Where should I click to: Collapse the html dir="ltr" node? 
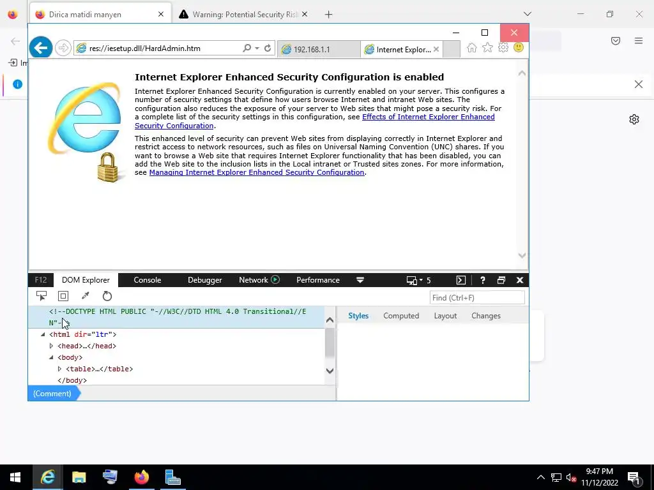pyautogui.click(x=43, y=334)
